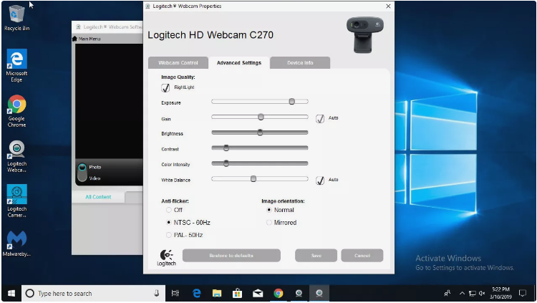This screenshot has width=537, height=303.
Task: Select the Microsoft Edge desktop shortcut
Action: coord(16,65)
